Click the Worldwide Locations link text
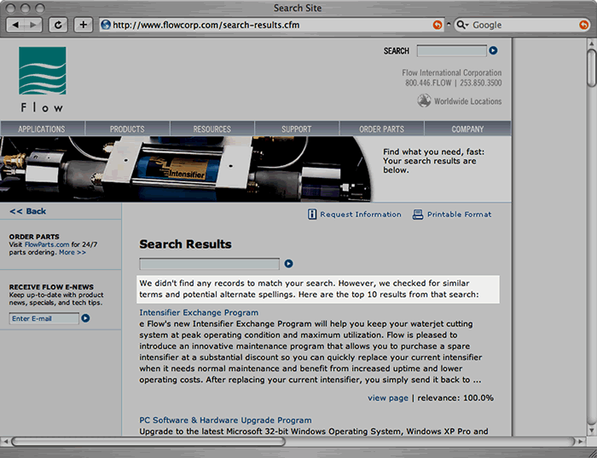Viewport: 597px width, 458px height. (468, 101)
